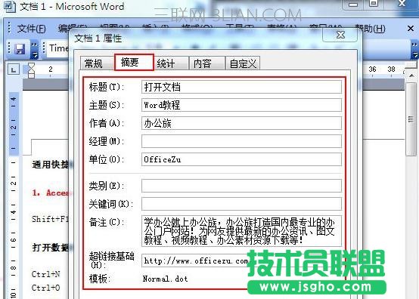The image size is (419, 299).
Task: Click the empty 关键词 field
Action: click(x=241, y=204)
